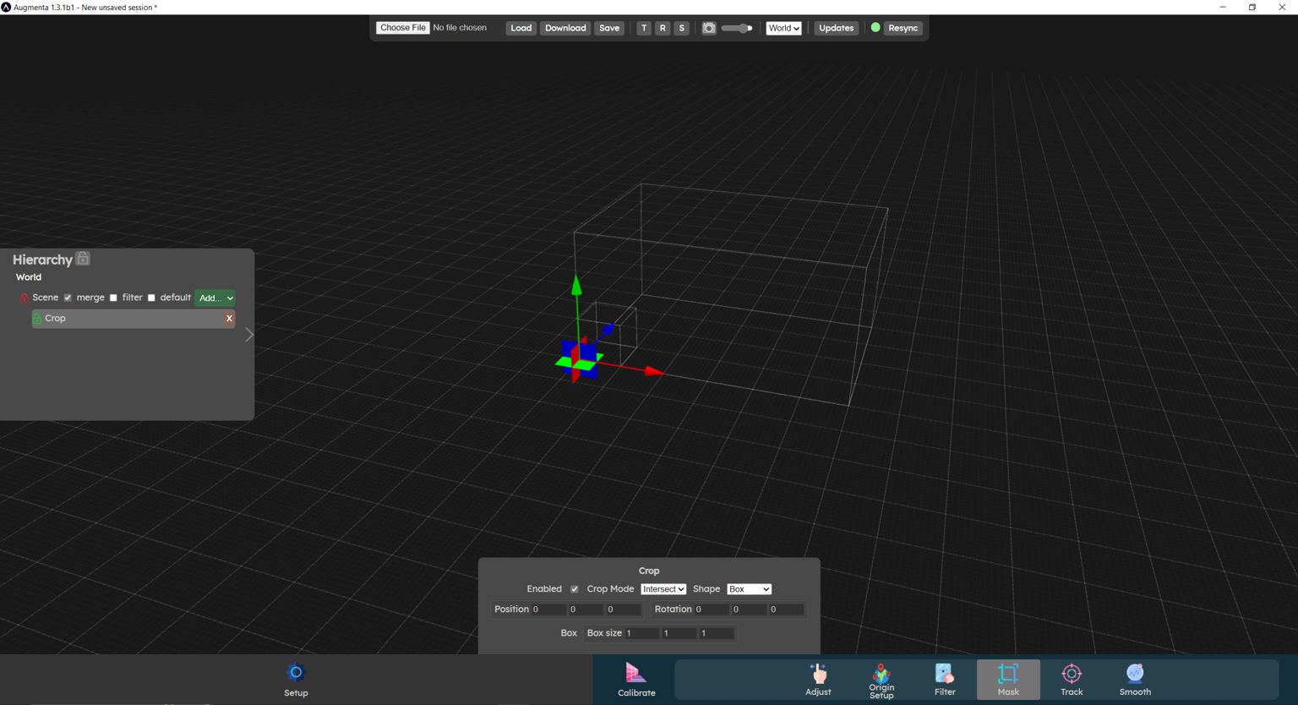Open the World coordinate dropdown
Viewport: 1298px width, 705px height.
783,28
